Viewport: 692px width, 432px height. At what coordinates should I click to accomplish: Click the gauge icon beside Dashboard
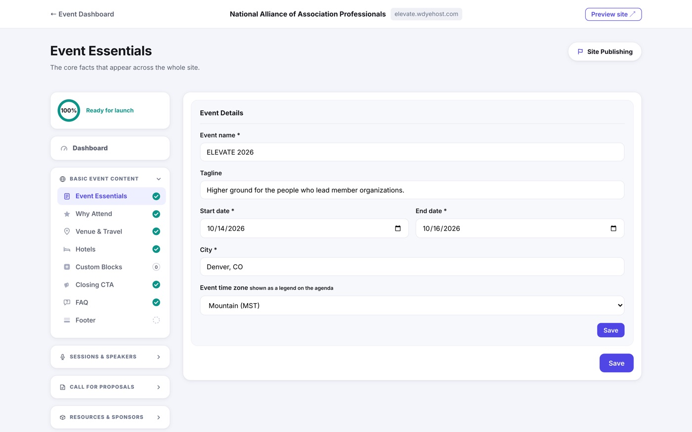coord(64,148)
